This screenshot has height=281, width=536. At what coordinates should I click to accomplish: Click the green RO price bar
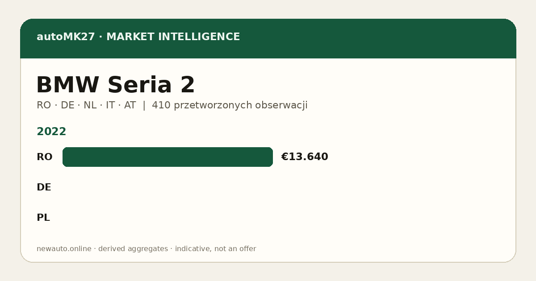tap(167, 157)
